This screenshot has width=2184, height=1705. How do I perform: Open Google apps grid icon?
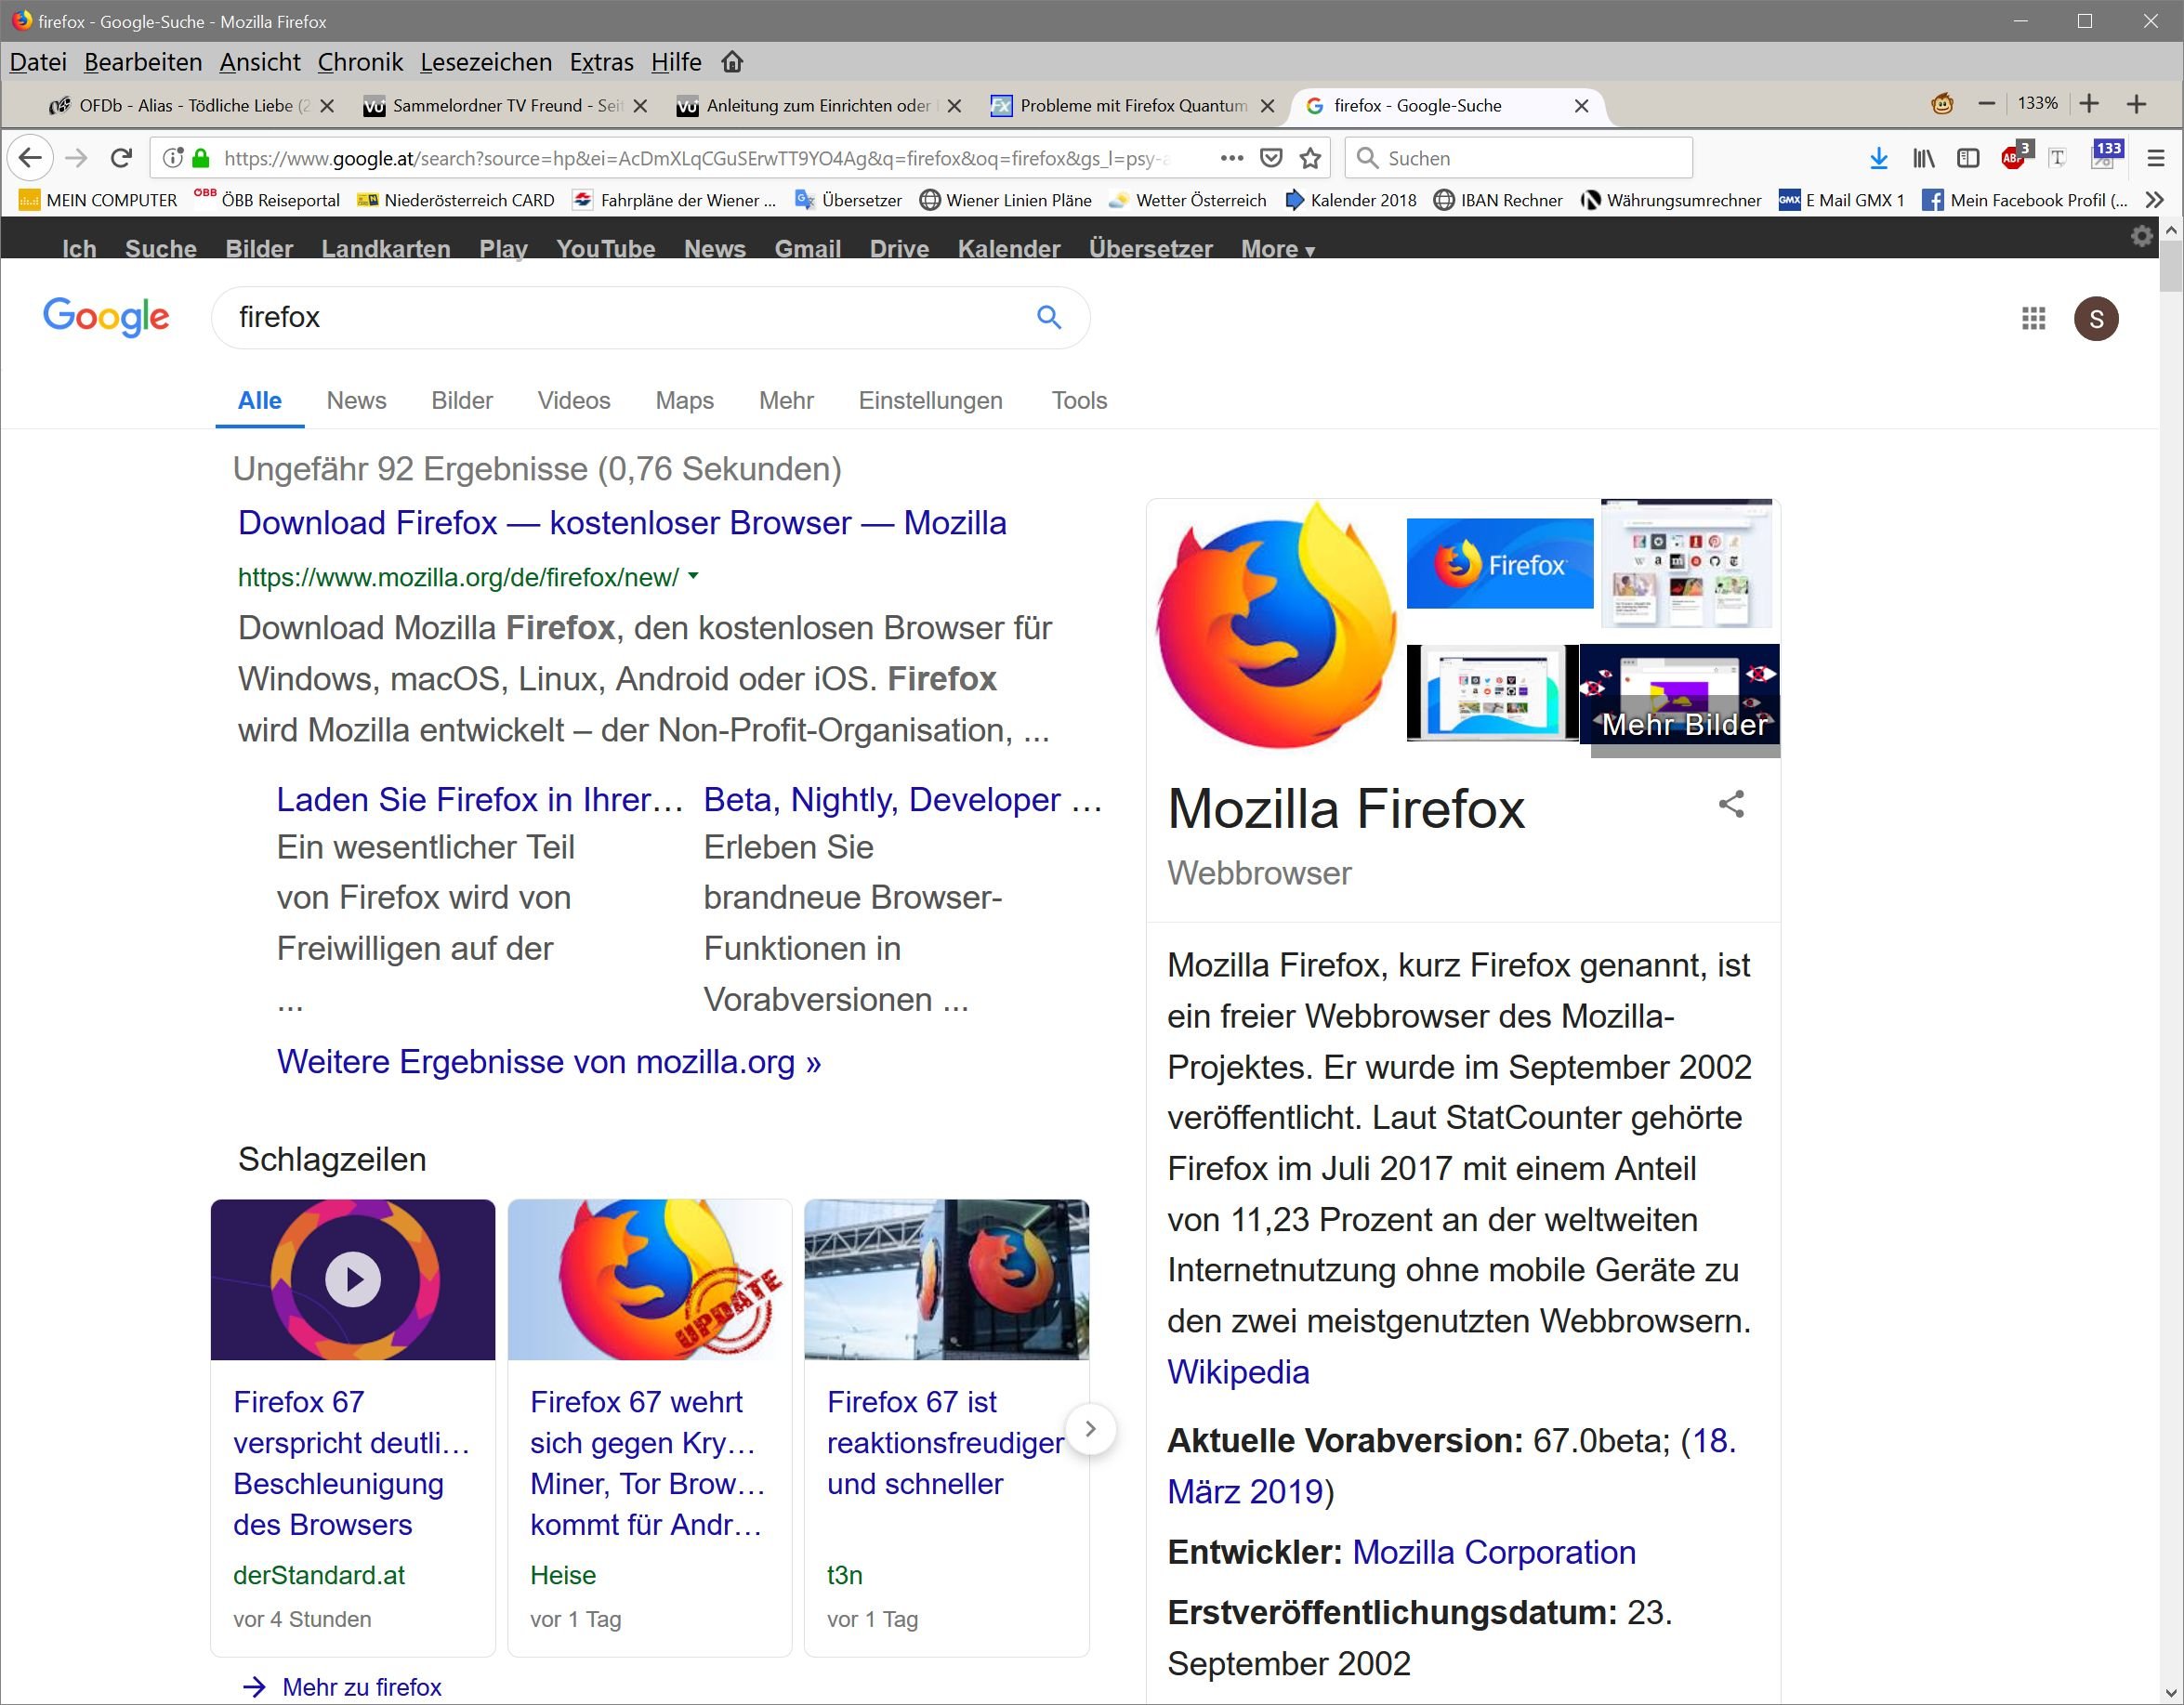2033,318
